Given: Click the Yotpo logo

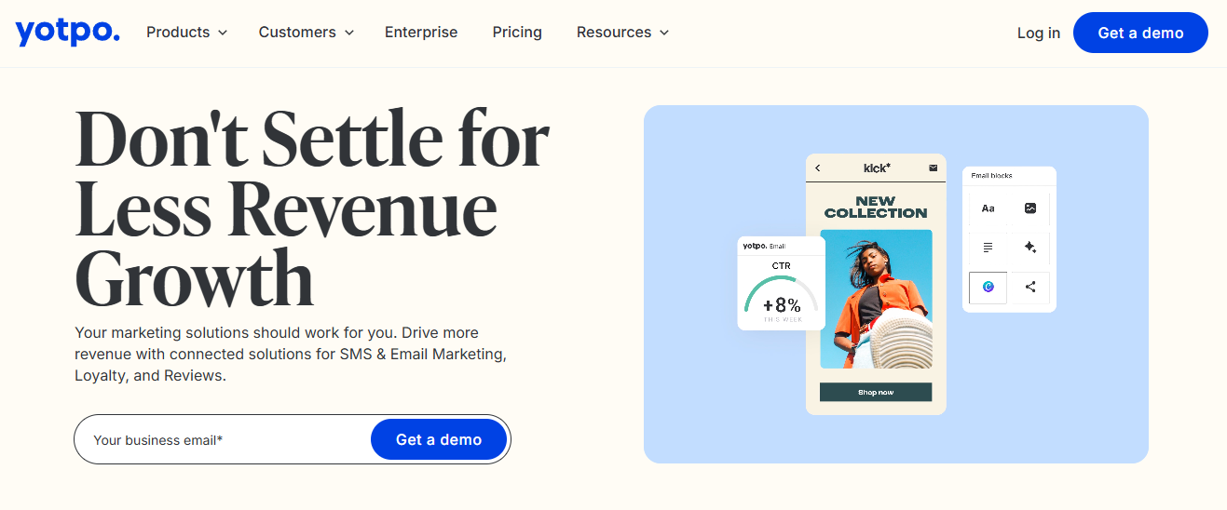Looking at the screenshot, I should [67, 33].
